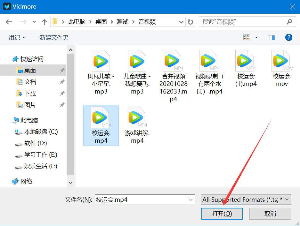This screenshot has height=226, width=300.
Task: Click the search magnifier in the search box
Action: pyautogui.click(x=289, y=21)
